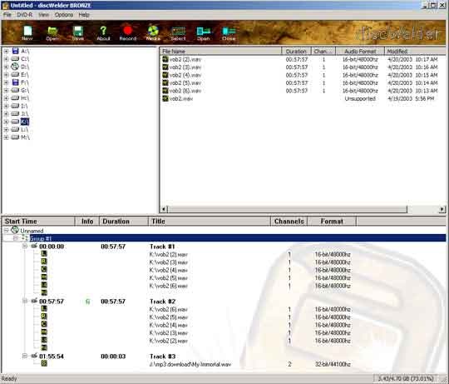Collapse the Unnamed disc node
This screenshot has width=449, height=384.
(6, 230)
